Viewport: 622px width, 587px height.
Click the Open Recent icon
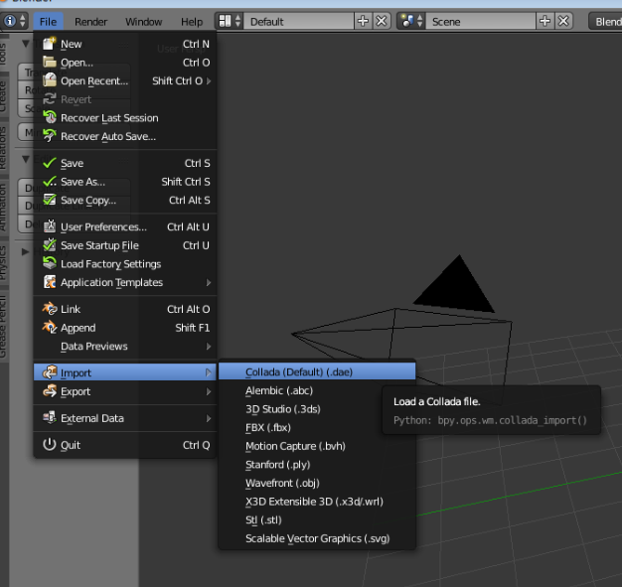pyautogui.click(x=50, y=80)
